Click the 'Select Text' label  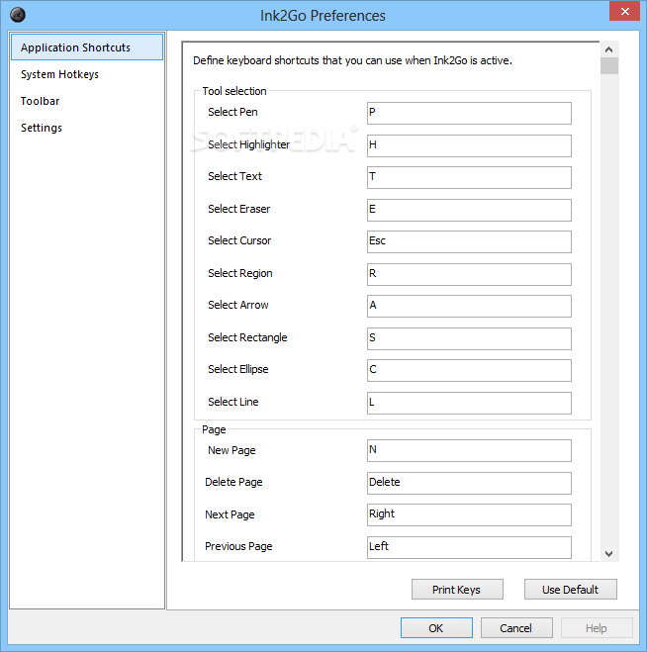pyautogui.click(x=234, y=176)
